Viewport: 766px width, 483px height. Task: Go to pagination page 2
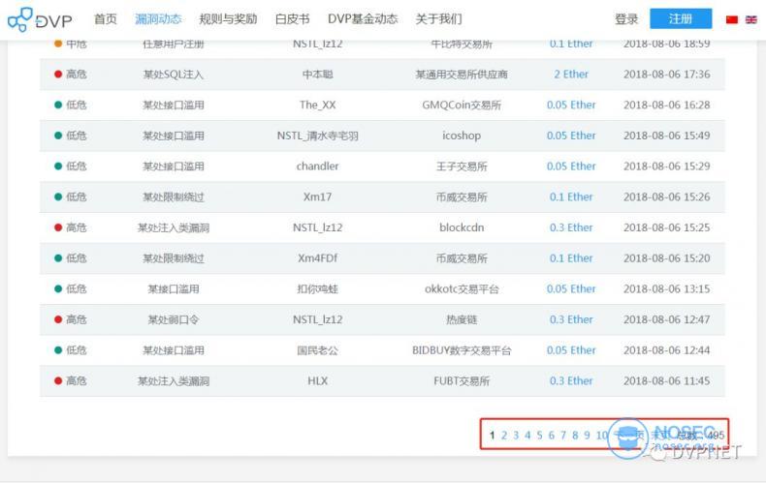click(504, 436)
